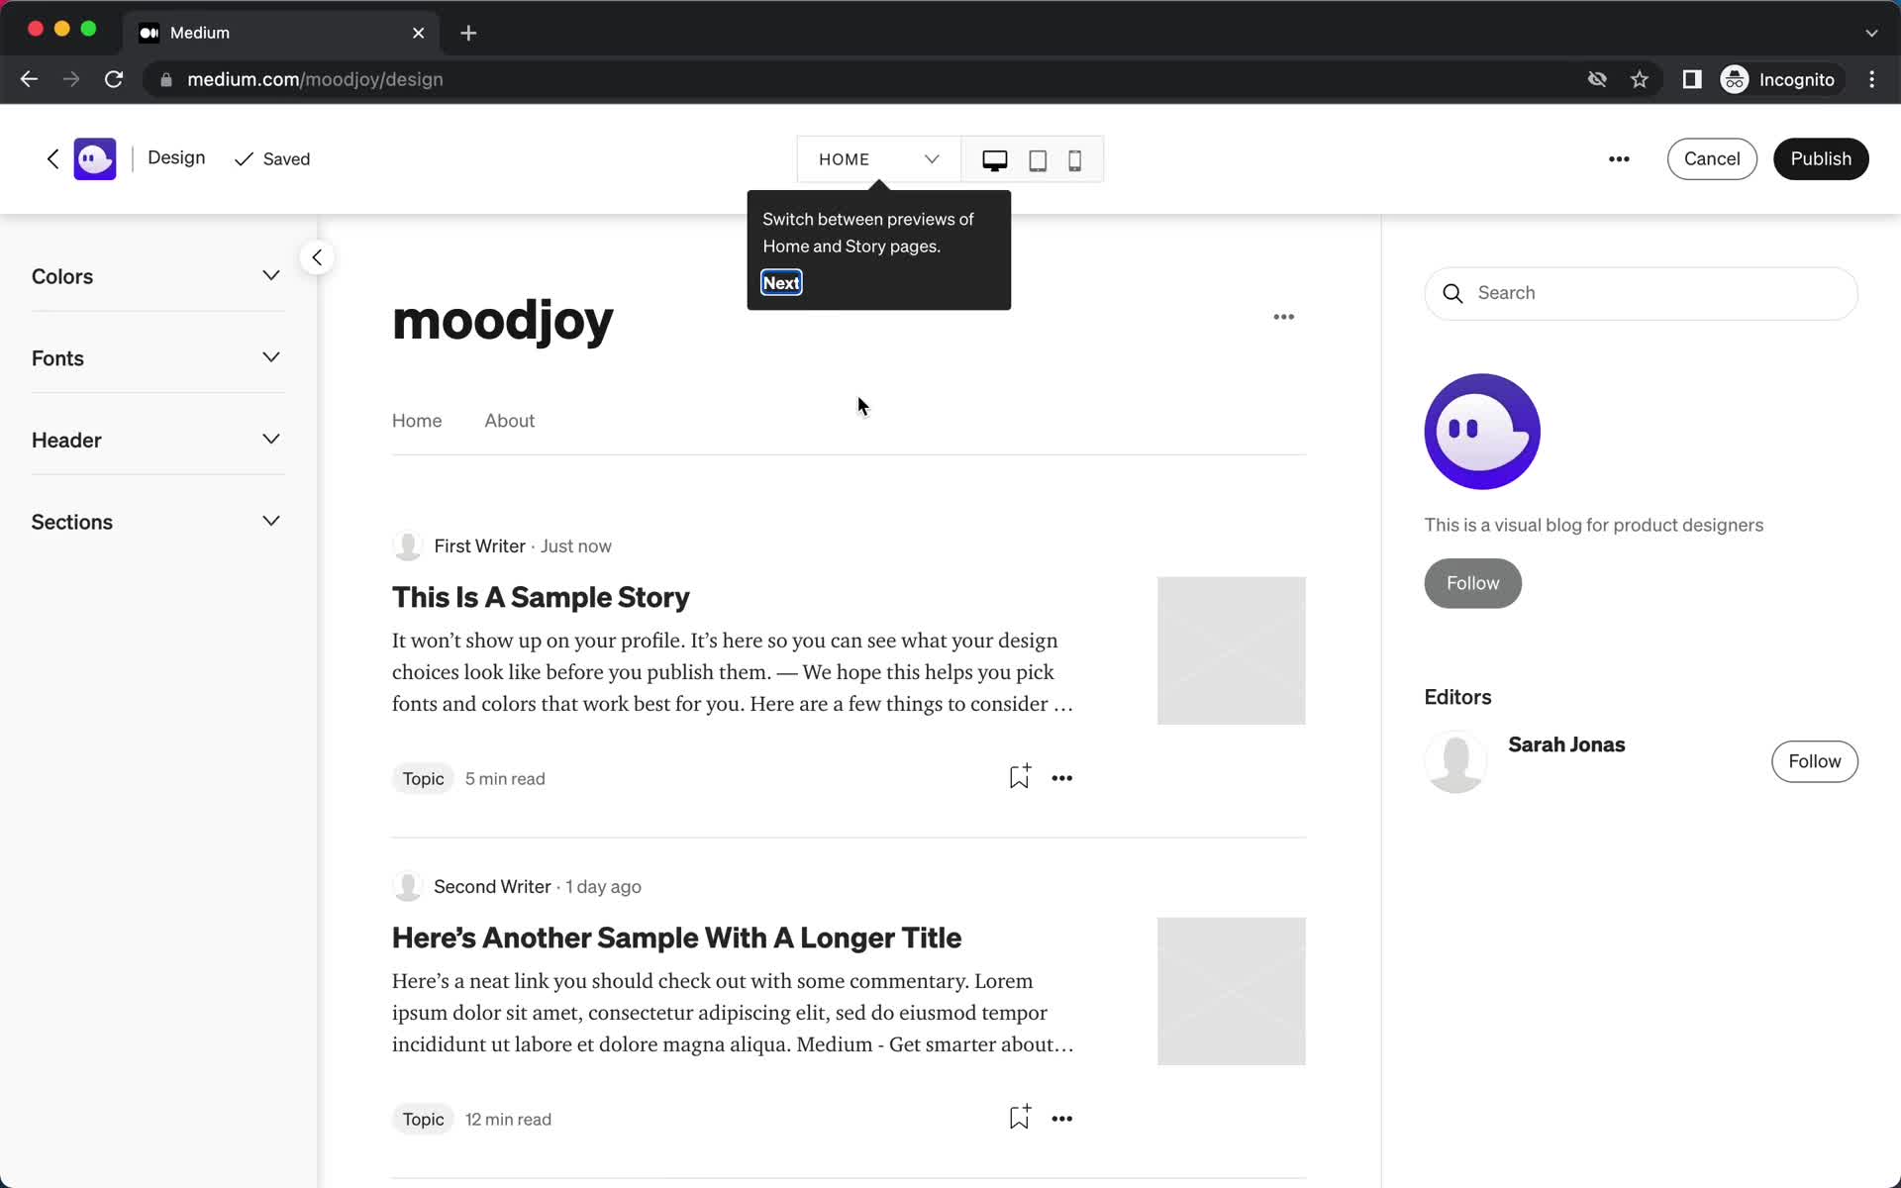This screenshot has width=1901, height=1188.
Task: Toggle collapse the left sidebar panel
Action: [315, 256]
